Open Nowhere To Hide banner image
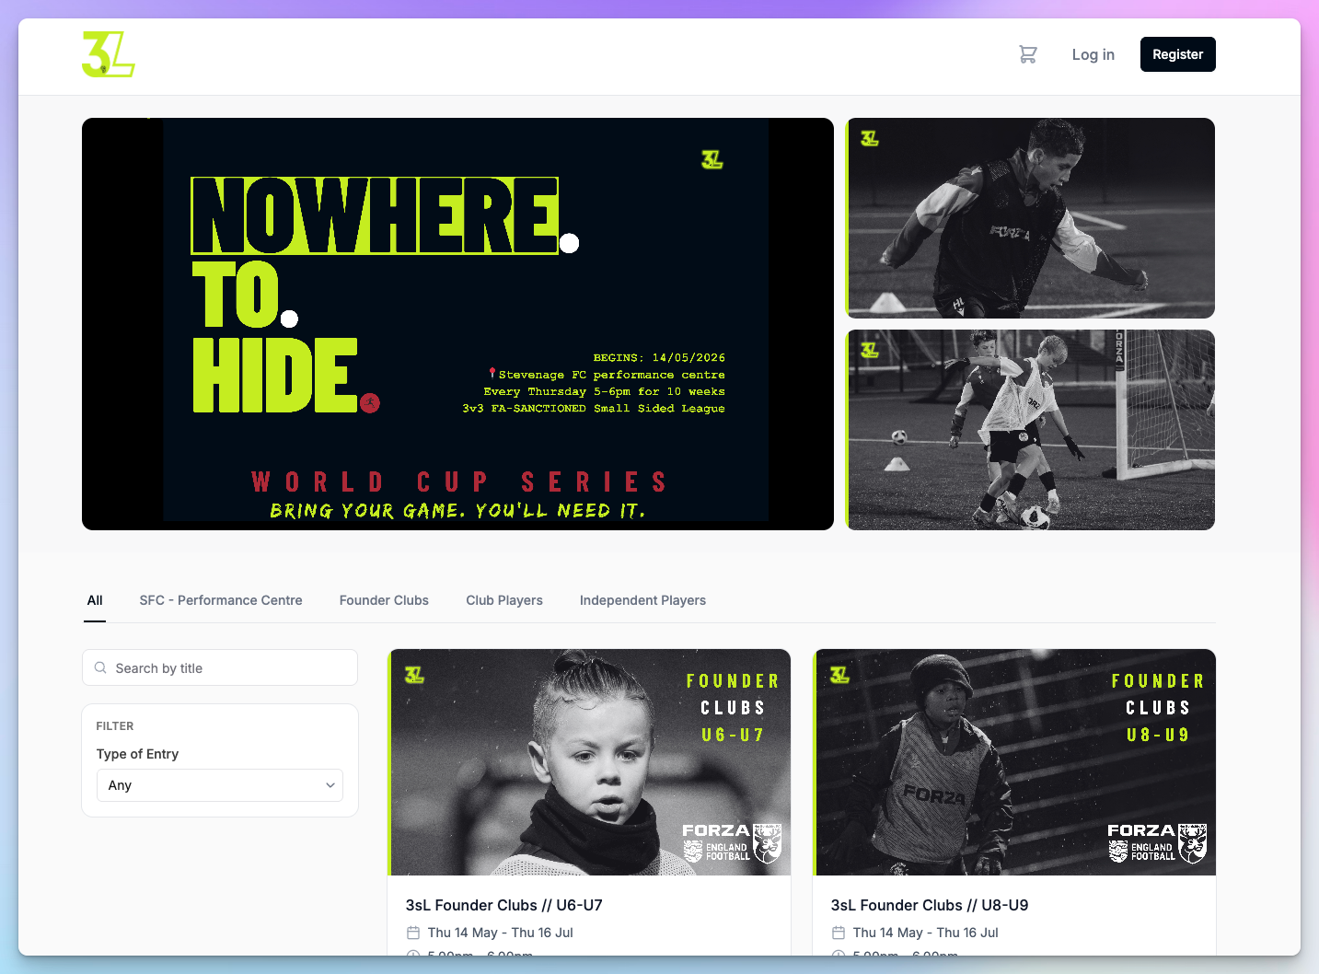 (x=457, y=324)
